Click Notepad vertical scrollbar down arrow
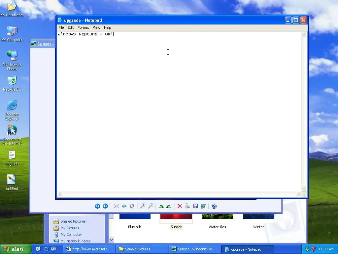This screenshot has width=338, height=254. 304,189
